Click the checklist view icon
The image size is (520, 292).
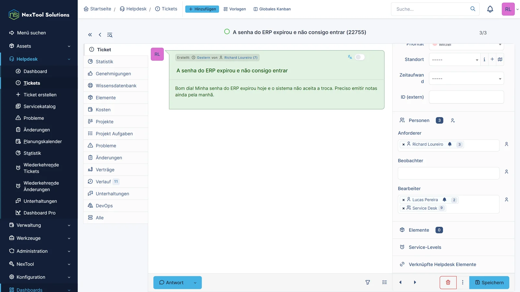click(x=384, y=283)
